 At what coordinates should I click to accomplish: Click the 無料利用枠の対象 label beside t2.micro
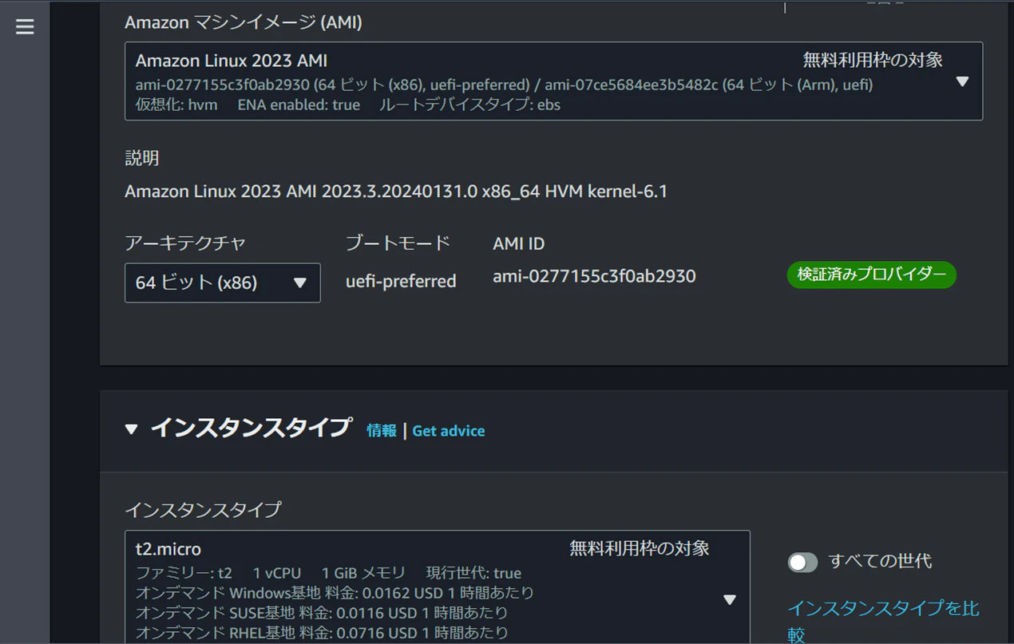[x=640, y=548]
